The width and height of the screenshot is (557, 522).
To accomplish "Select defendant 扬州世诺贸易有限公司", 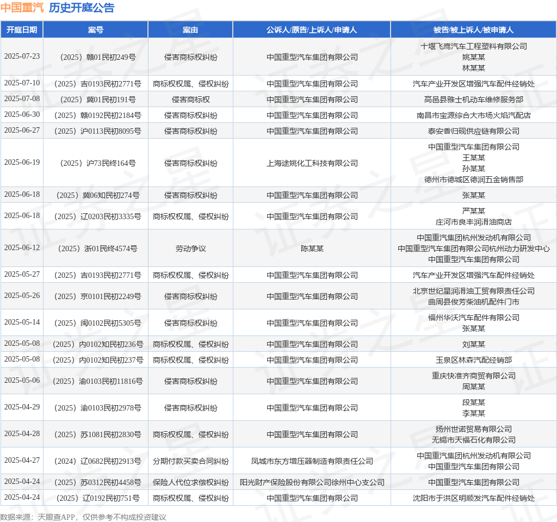I will 474,429.
